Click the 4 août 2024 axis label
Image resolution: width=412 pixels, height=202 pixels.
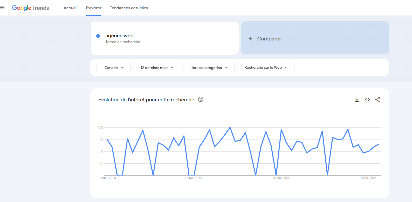pyautogui.click(x=281, y=178)
